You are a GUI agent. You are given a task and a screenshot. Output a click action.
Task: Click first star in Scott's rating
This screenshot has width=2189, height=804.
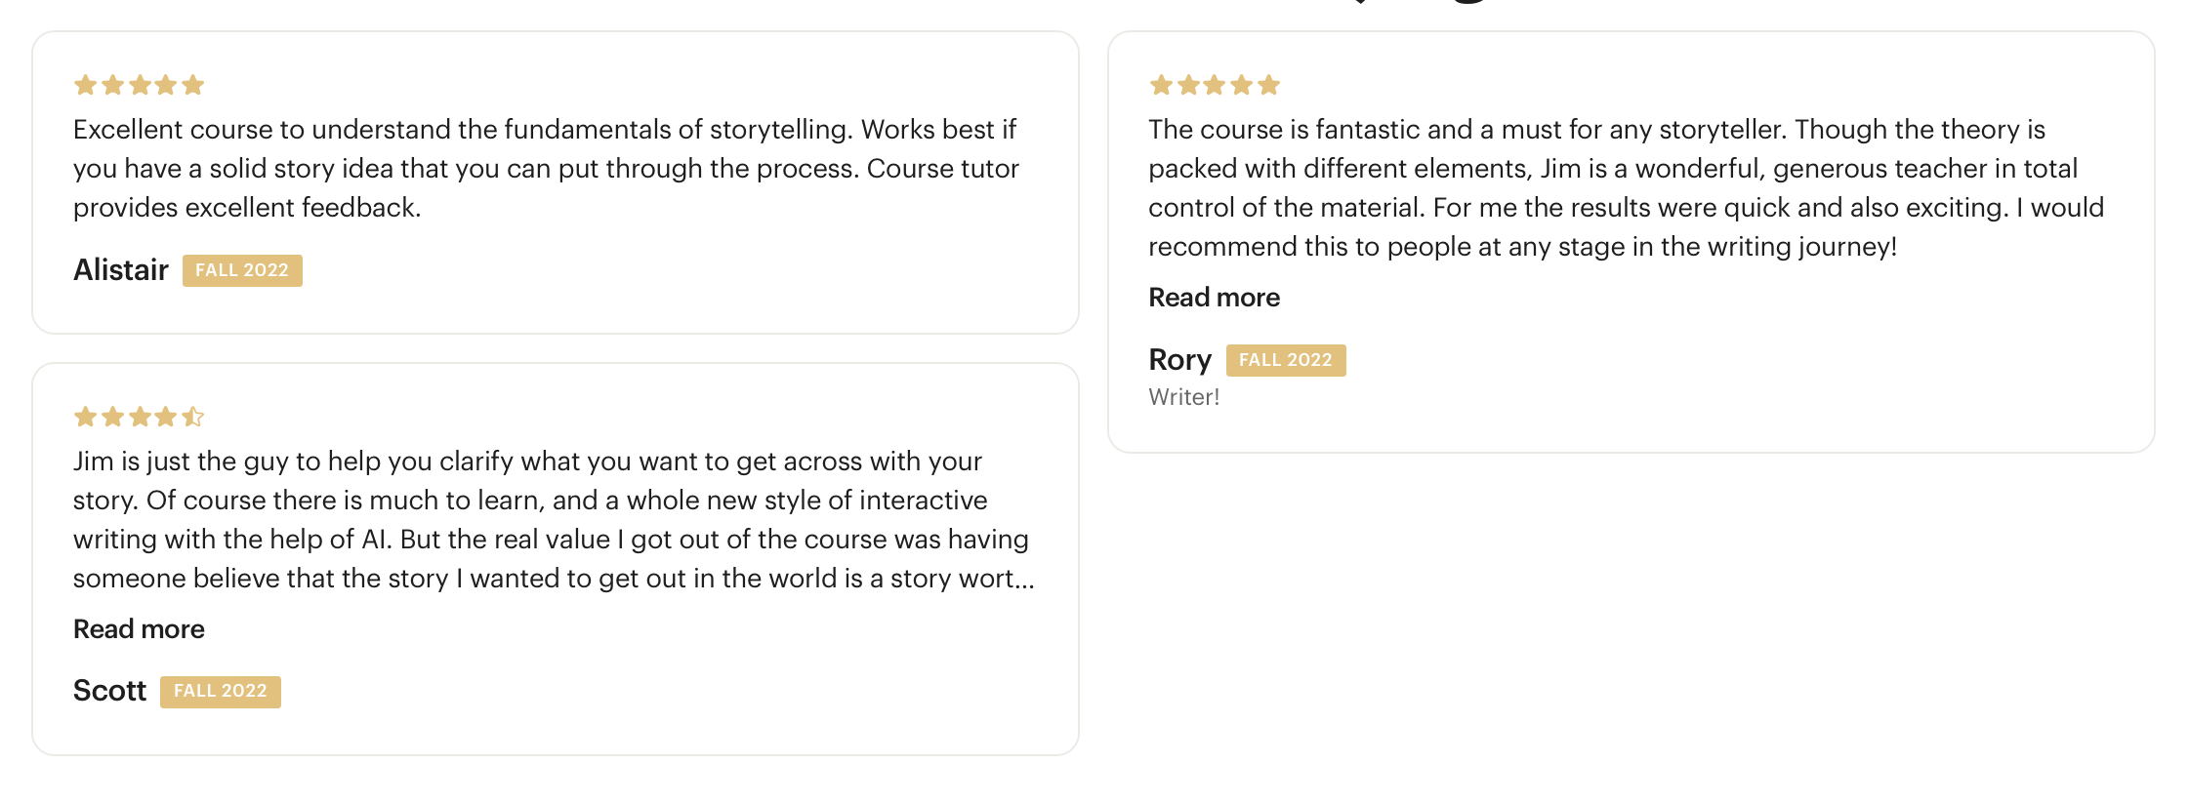(x=85, y=417)
